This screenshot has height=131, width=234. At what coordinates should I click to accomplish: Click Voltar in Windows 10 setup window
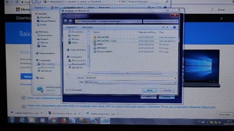[x=148, y=97]
